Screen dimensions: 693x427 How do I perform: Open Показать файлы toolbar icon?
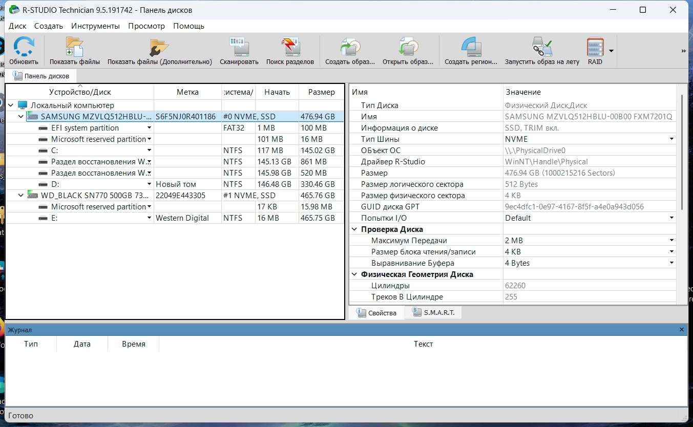(74, 48)
